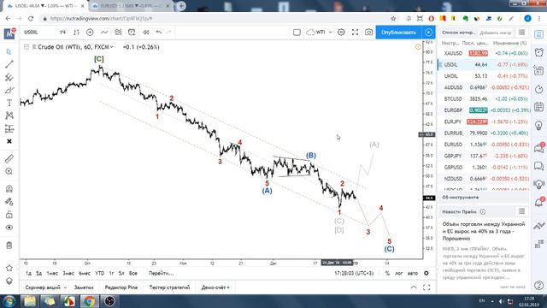Open the prediction and measurement tools
Image resolution: width=547 pixels, height=308 pixels.
[9, 128]
